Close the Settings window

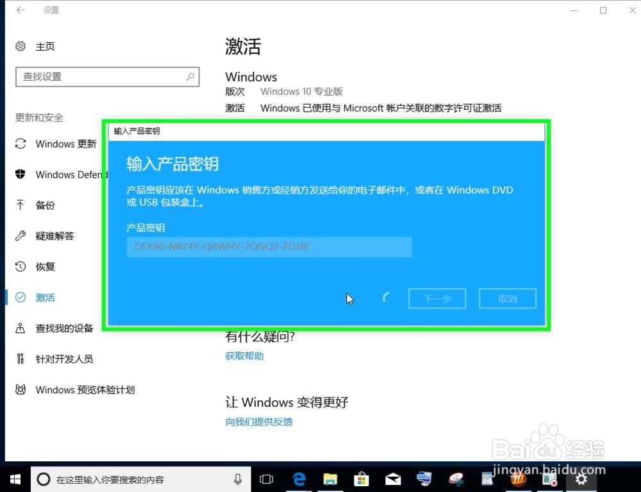coord(632,10)
